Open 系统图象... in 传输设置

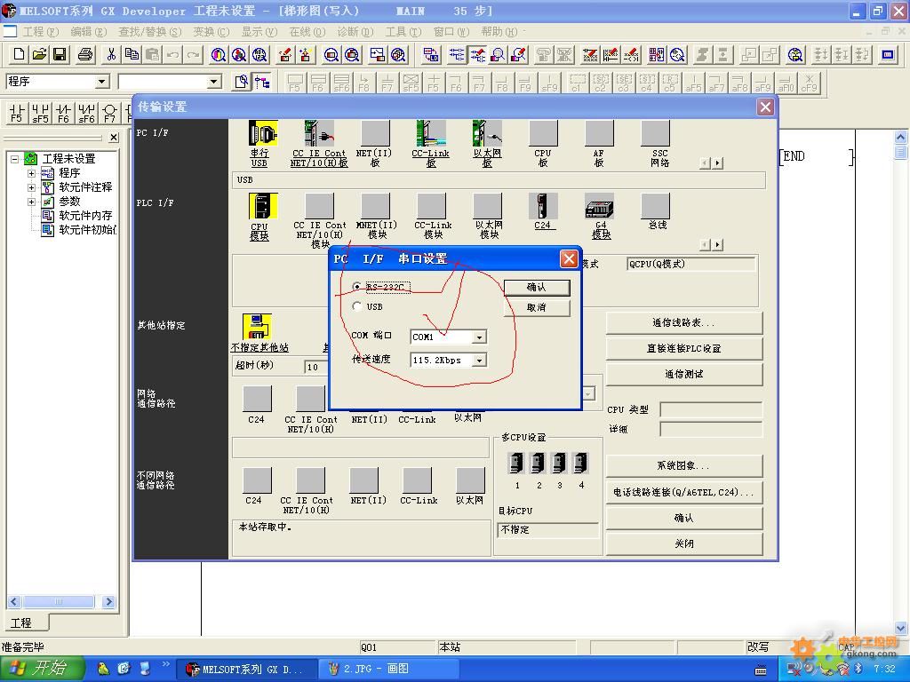684,465
